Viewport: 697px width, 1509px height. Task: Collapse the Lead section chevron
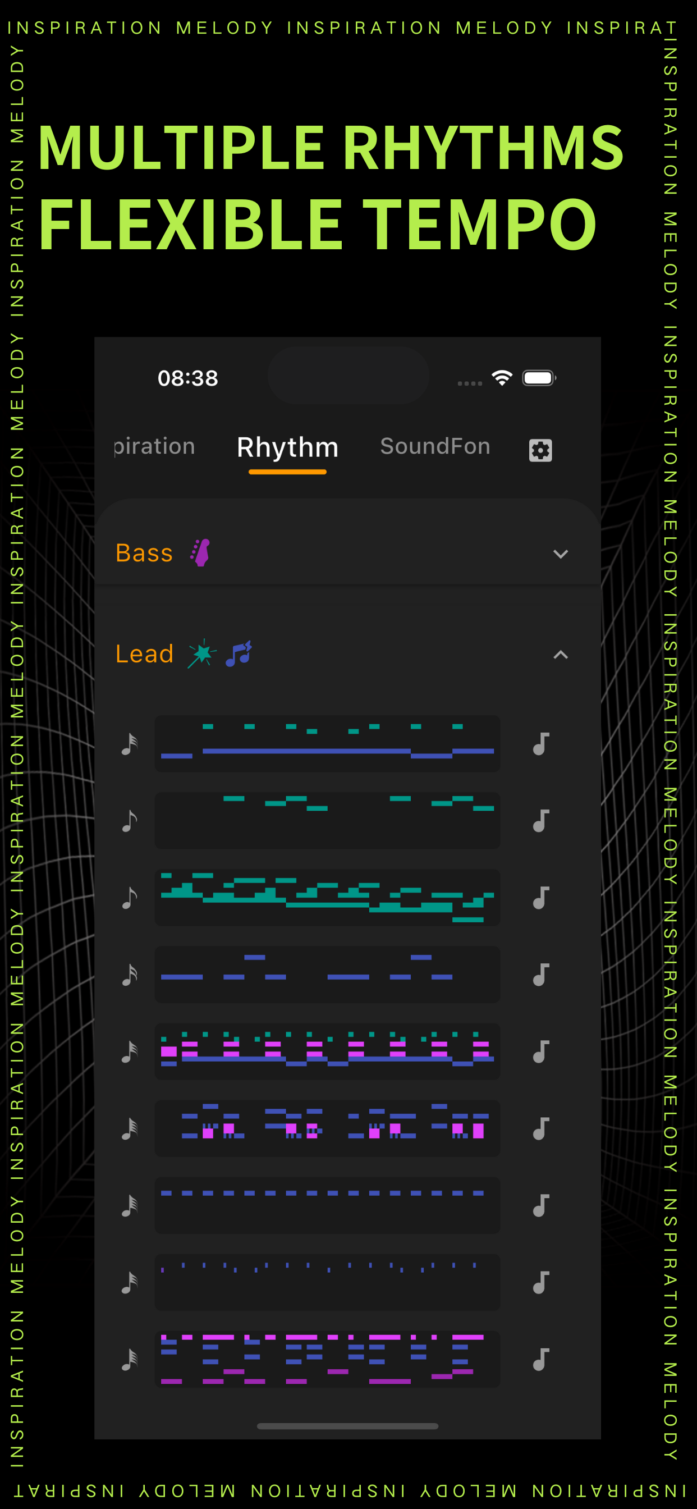(x=561, y=655)
